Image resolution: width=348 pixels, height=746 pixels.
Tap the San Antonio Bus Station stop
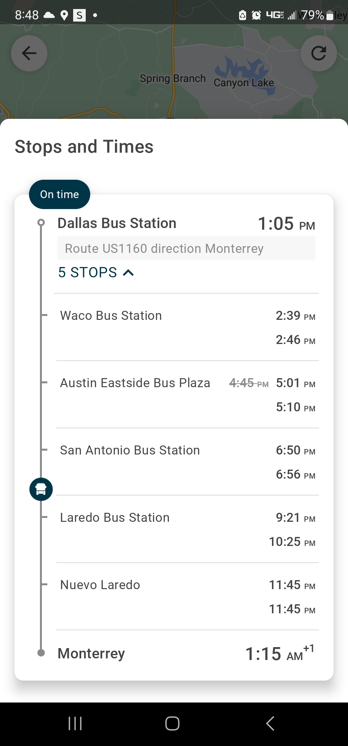(130, 450)
